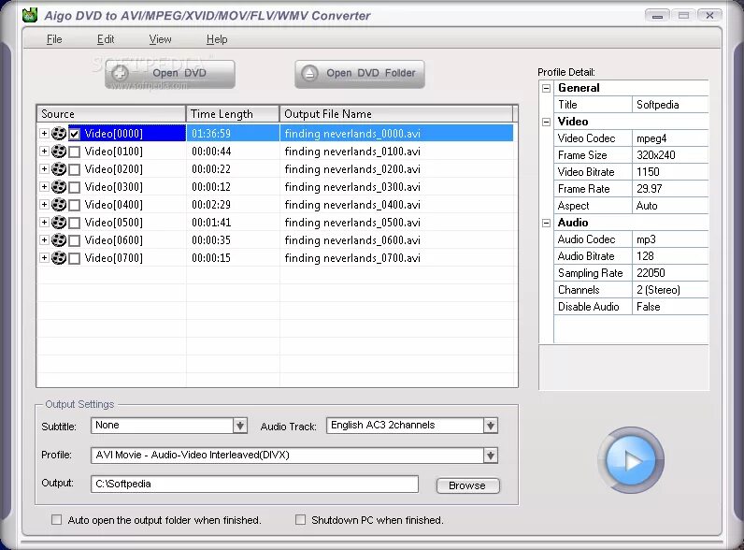This screenshot has height=550, width=744.
Task: Click the film reel icon for Video[0500]
Action: coord(59,223)
